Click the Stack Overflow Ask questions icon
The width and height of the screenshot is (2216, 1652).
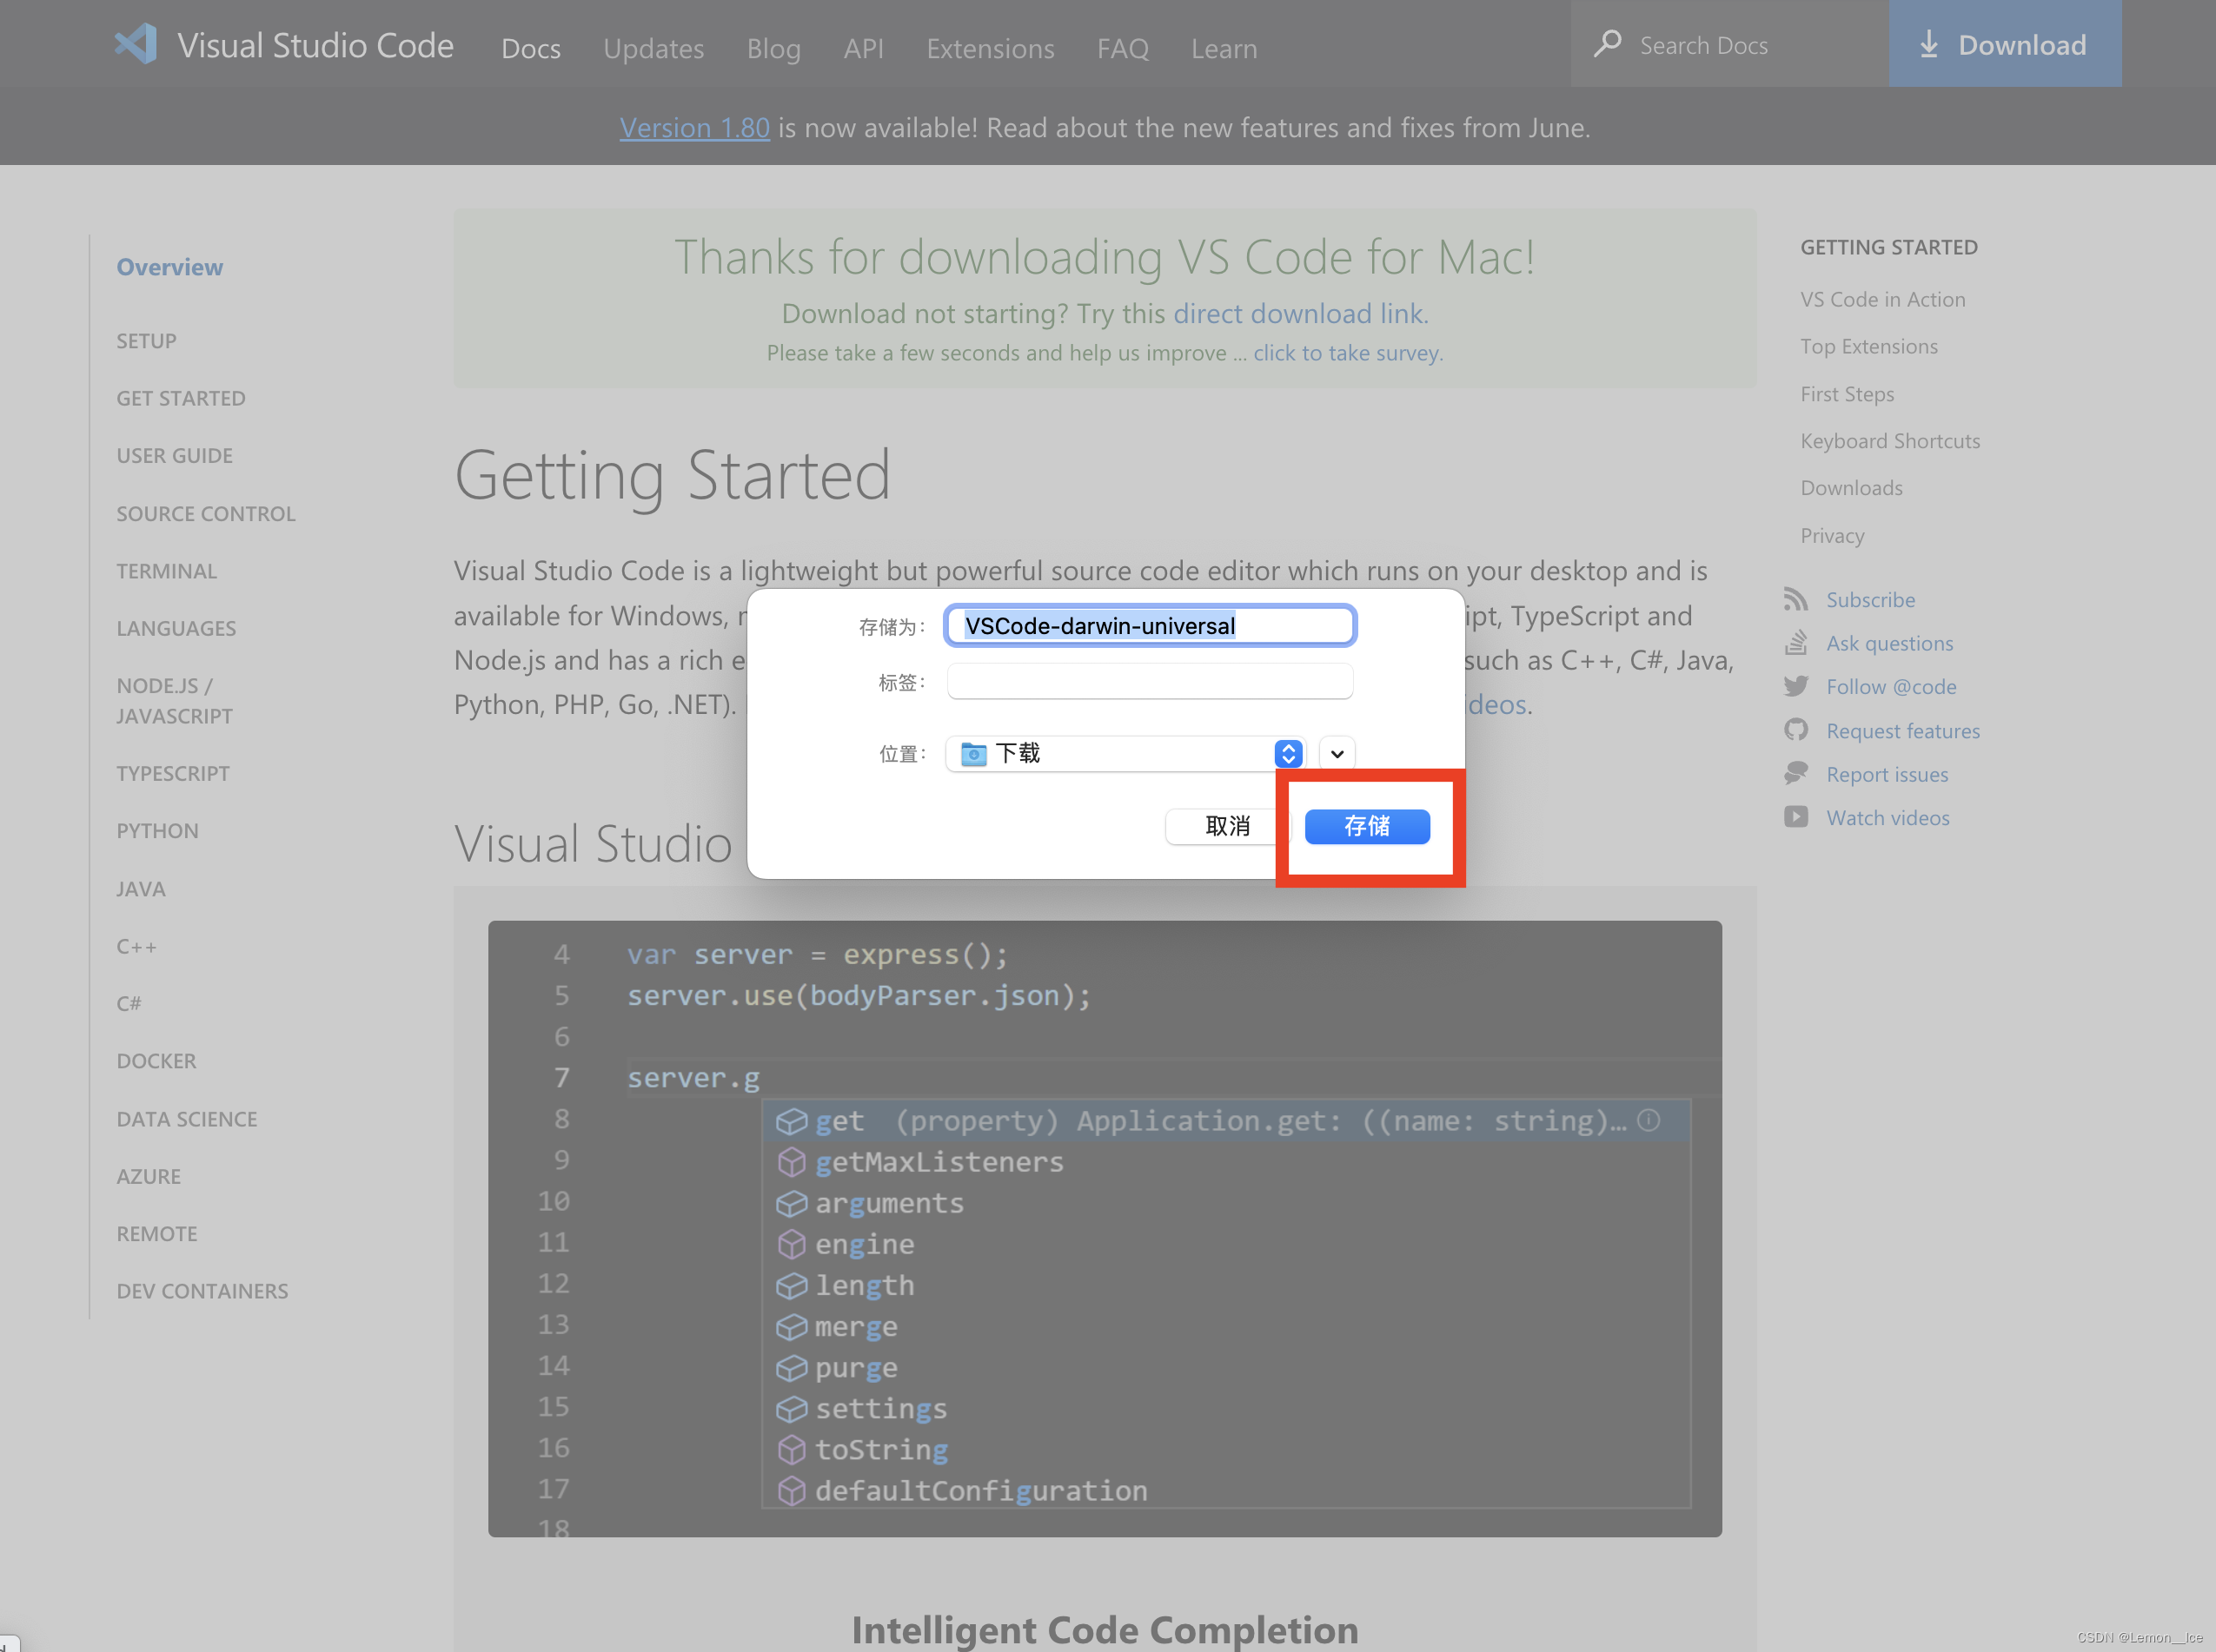[1795, 643]
